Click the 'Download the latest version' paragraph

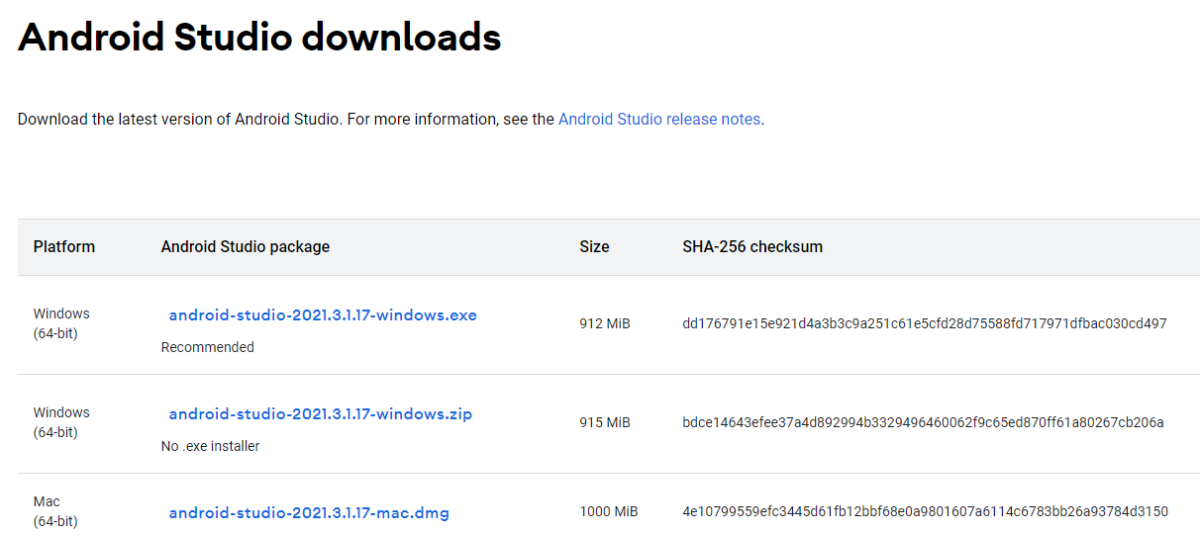click(391, 119)
